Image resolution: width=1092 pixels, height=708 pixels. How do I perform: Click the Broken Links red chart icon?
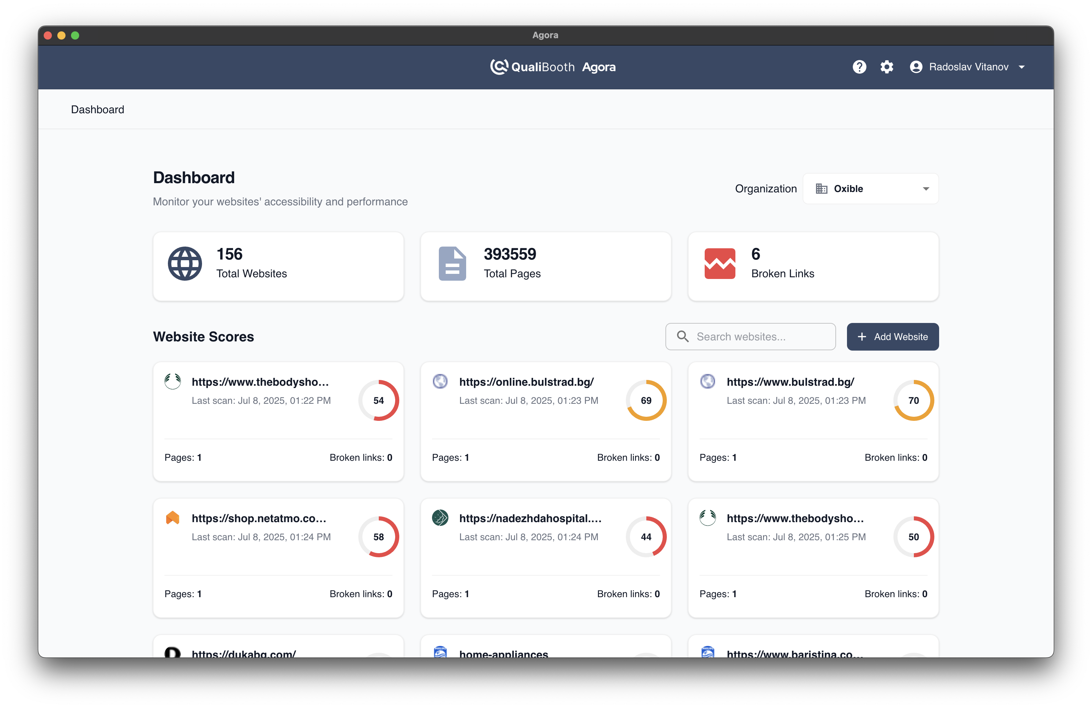coord(719,264)
